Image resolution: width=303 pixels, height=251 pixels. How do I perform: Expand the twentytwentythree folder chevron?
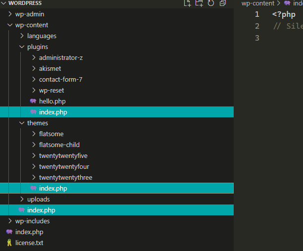click(34, 177)
